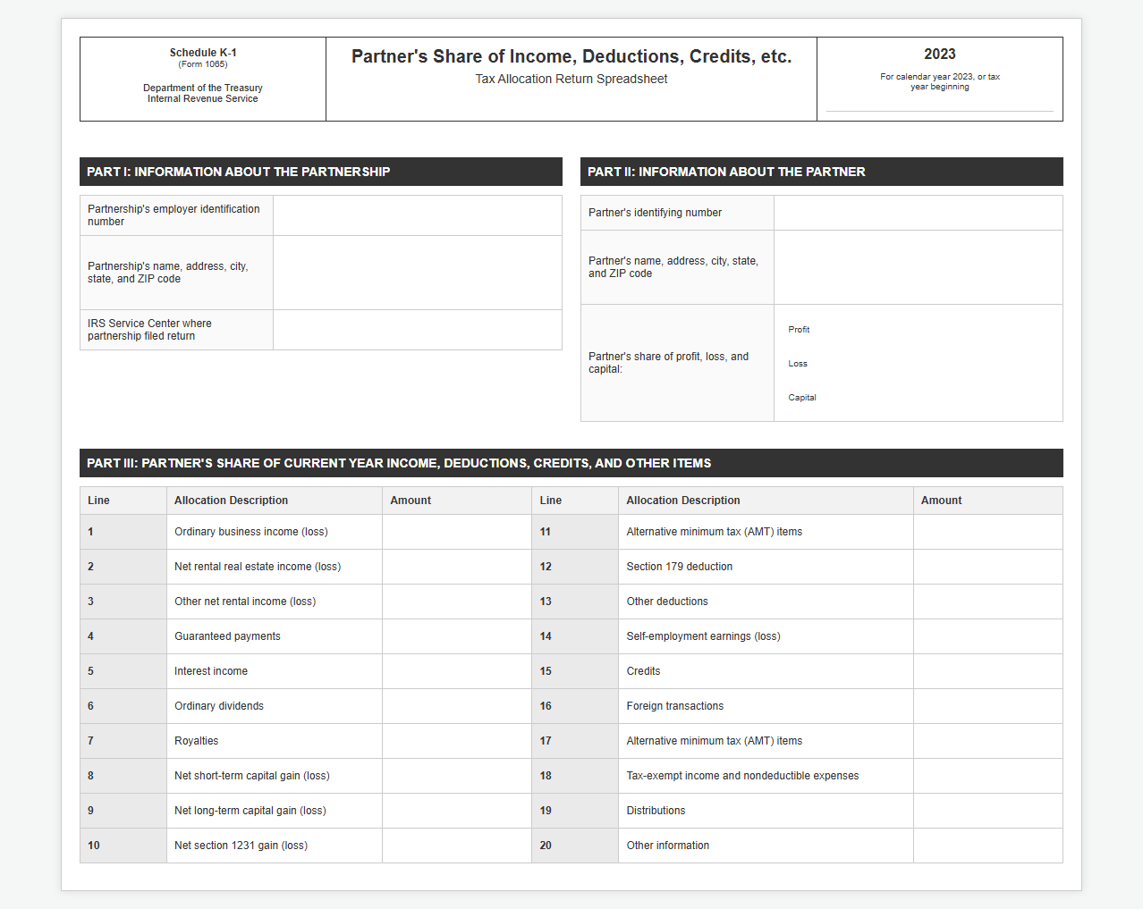Click the Loss share label

tap(798, 364)
